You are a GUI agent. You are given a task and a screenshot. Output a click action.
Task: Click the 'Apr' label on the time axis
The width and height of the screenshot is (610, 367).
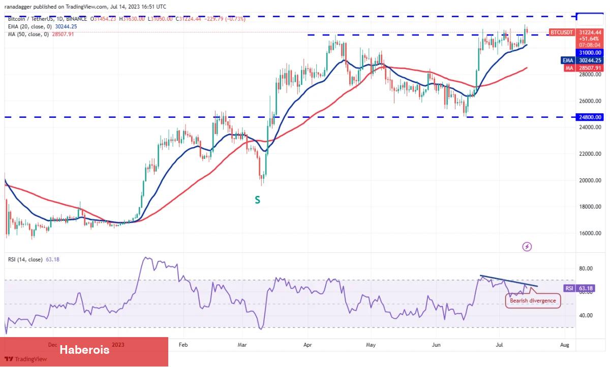point(307,344)
